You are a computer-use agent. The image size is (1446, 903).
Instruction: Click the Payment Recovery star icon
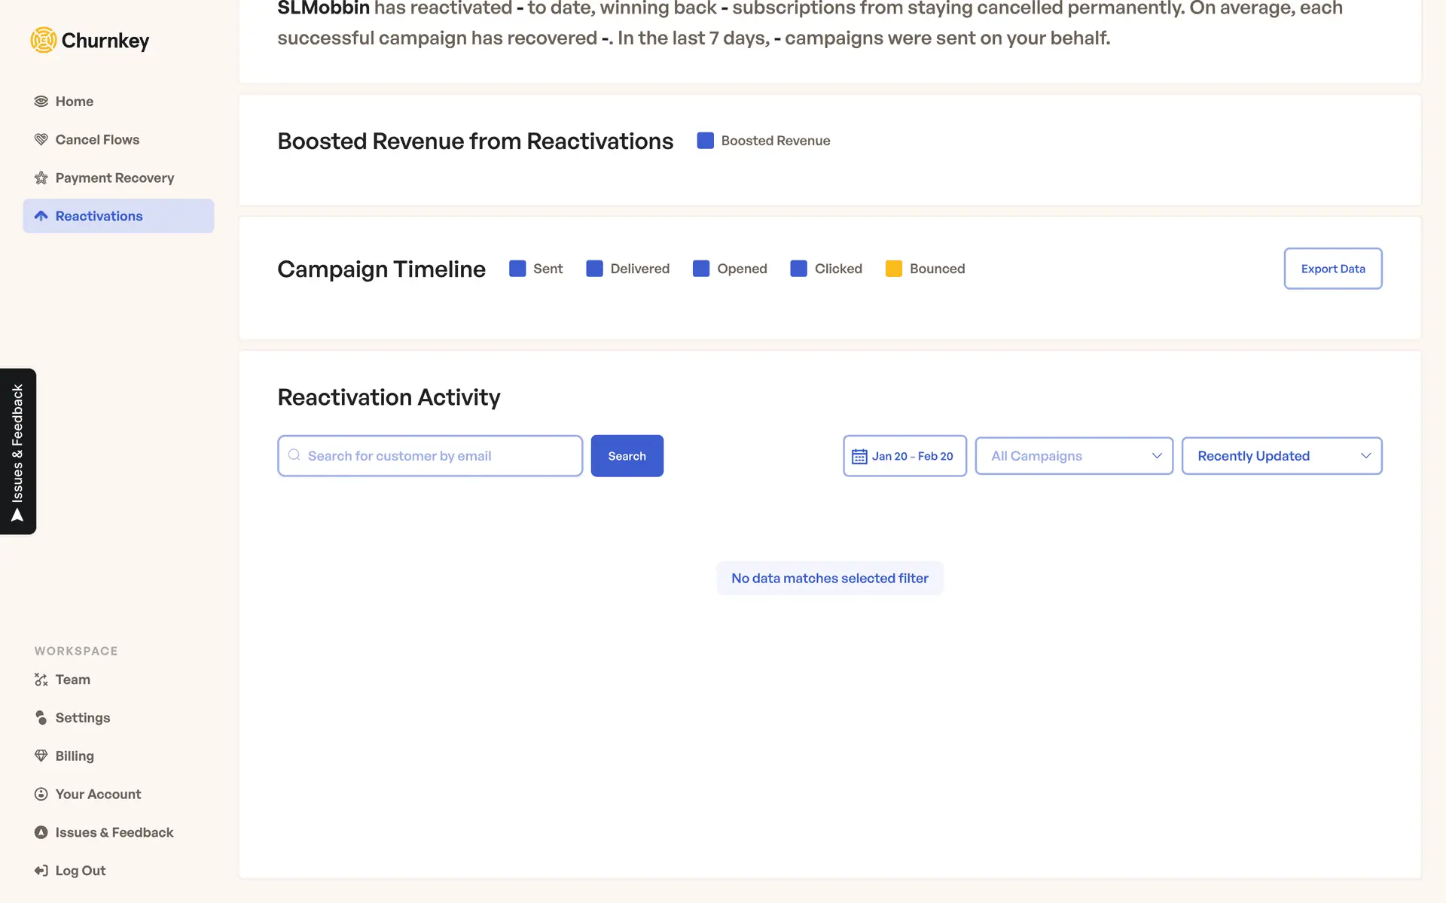pos(41,178)
